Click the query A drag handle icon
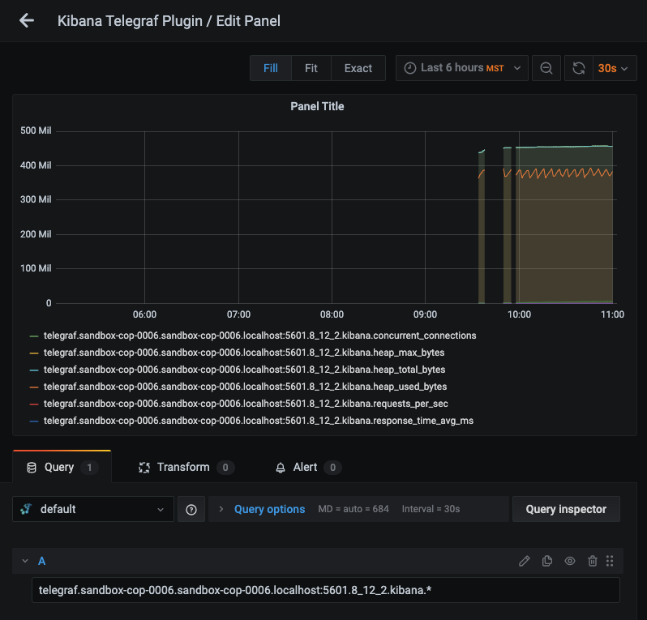Viewport: 647px width, 620px height. click(610, 561)
